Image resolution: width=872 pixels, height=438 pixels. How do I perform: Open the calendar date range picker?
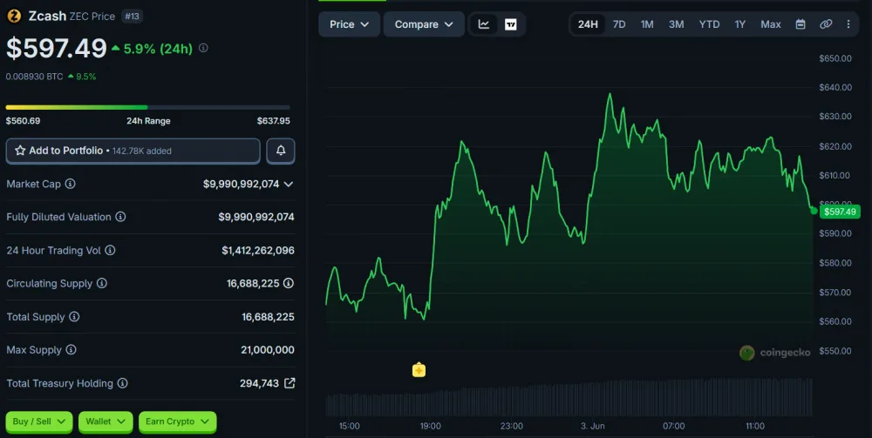point(800,24)
